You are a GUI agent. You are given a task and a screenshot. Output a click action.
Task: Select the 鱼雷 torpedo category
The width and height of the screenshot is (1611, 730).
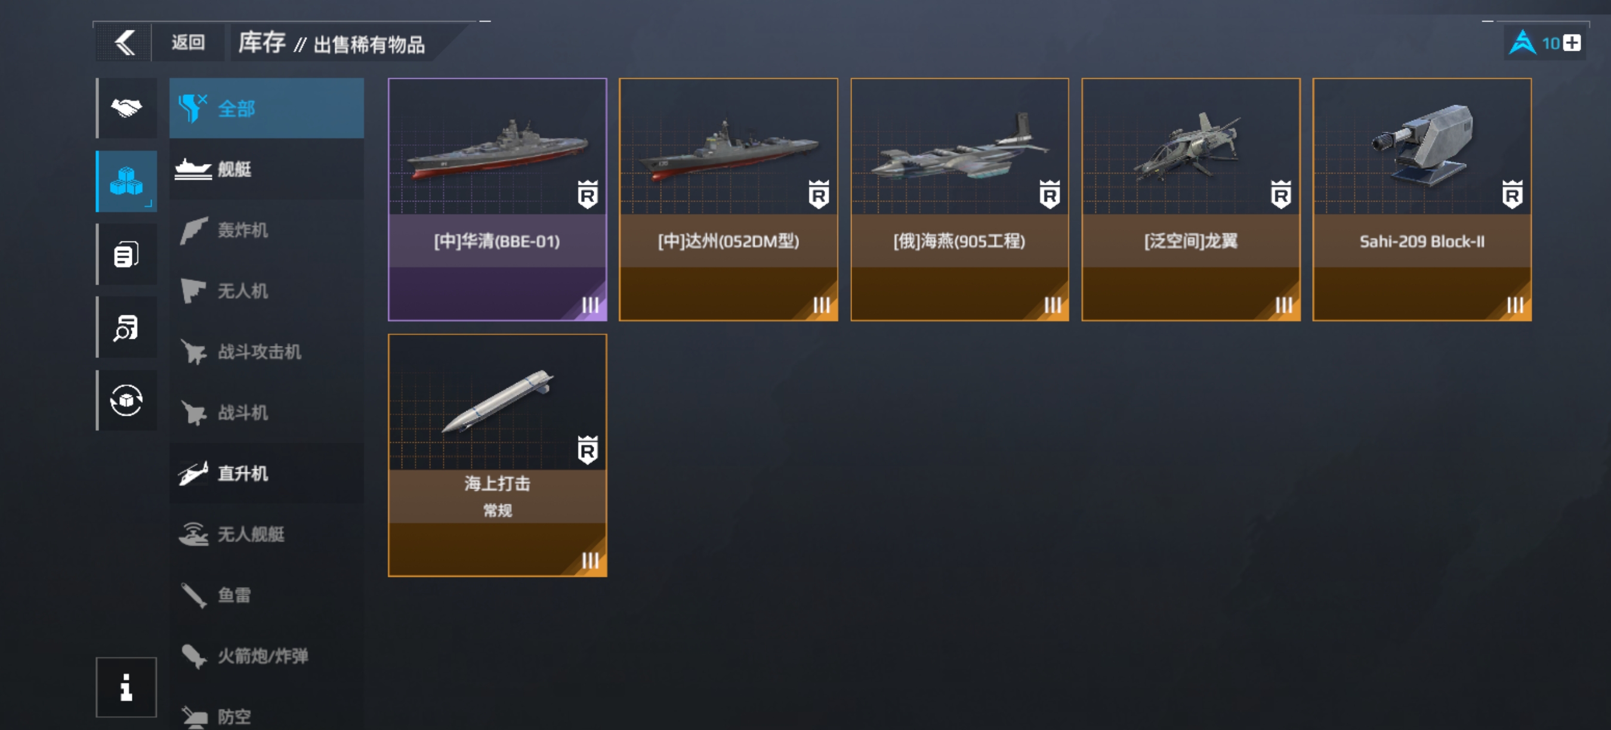click(267, 596)
